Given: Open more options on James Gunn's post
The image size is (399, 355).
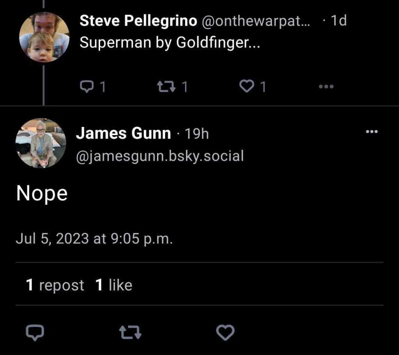Looking at the screenshot, I should 372,132.
